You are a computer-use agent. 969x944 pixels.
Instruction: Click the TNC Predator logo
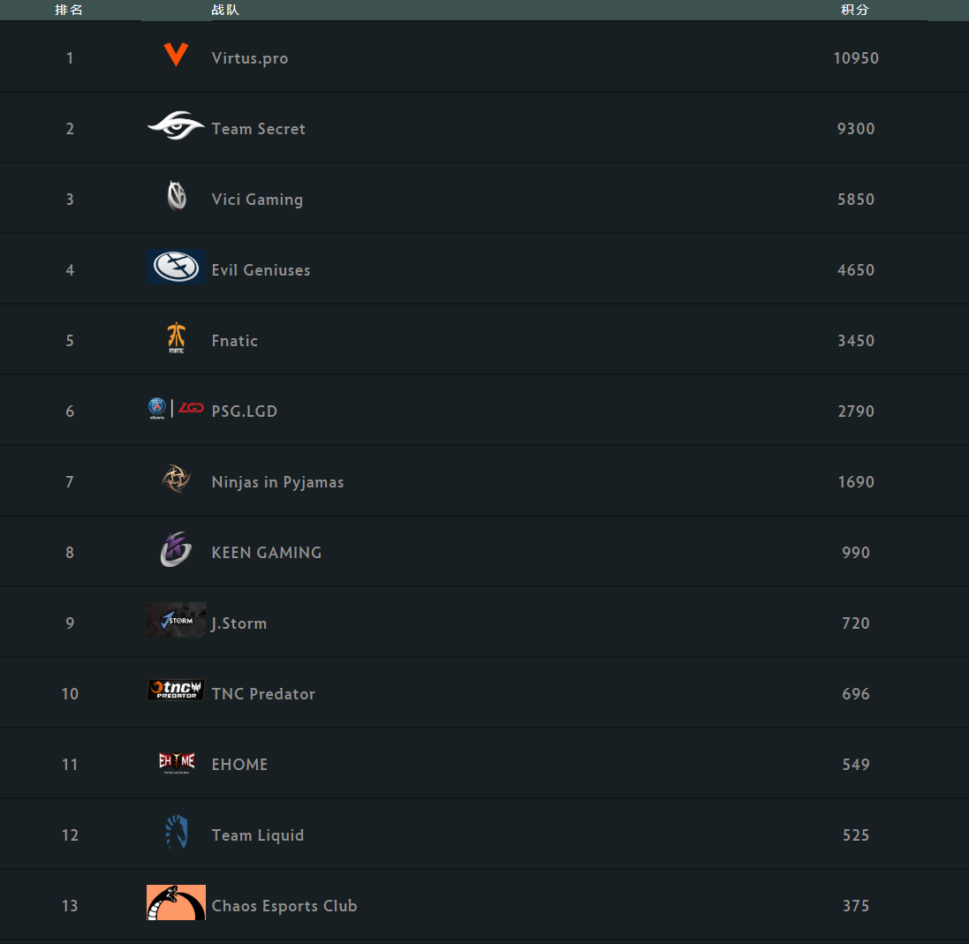pyautogui.click(x=176, y=691)
